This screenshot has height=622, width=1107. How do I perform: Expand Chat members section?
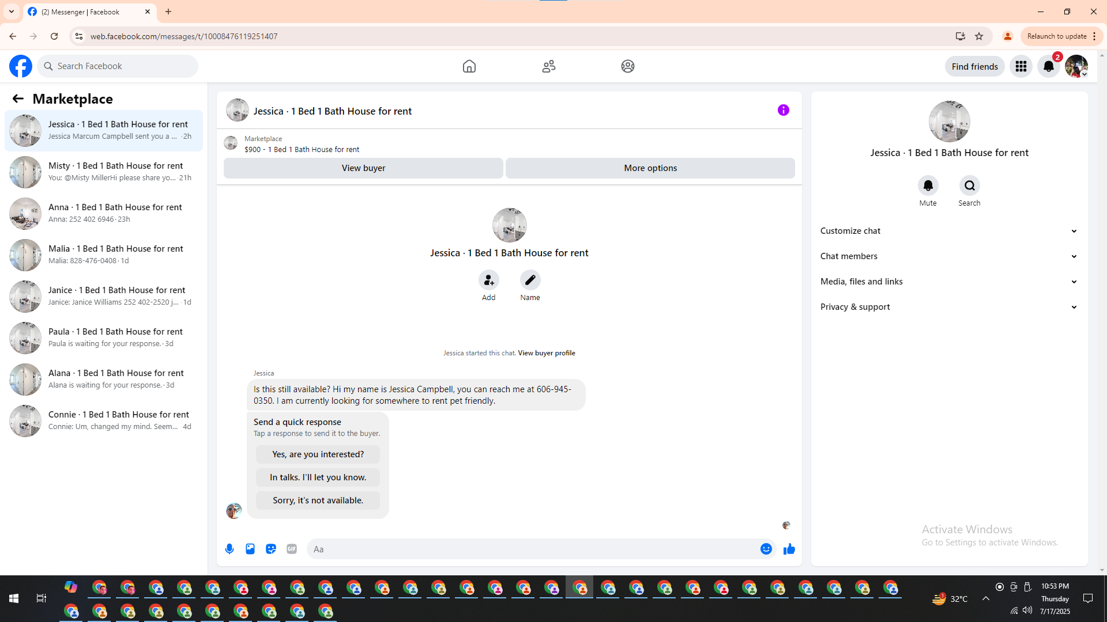click(949, 256)
